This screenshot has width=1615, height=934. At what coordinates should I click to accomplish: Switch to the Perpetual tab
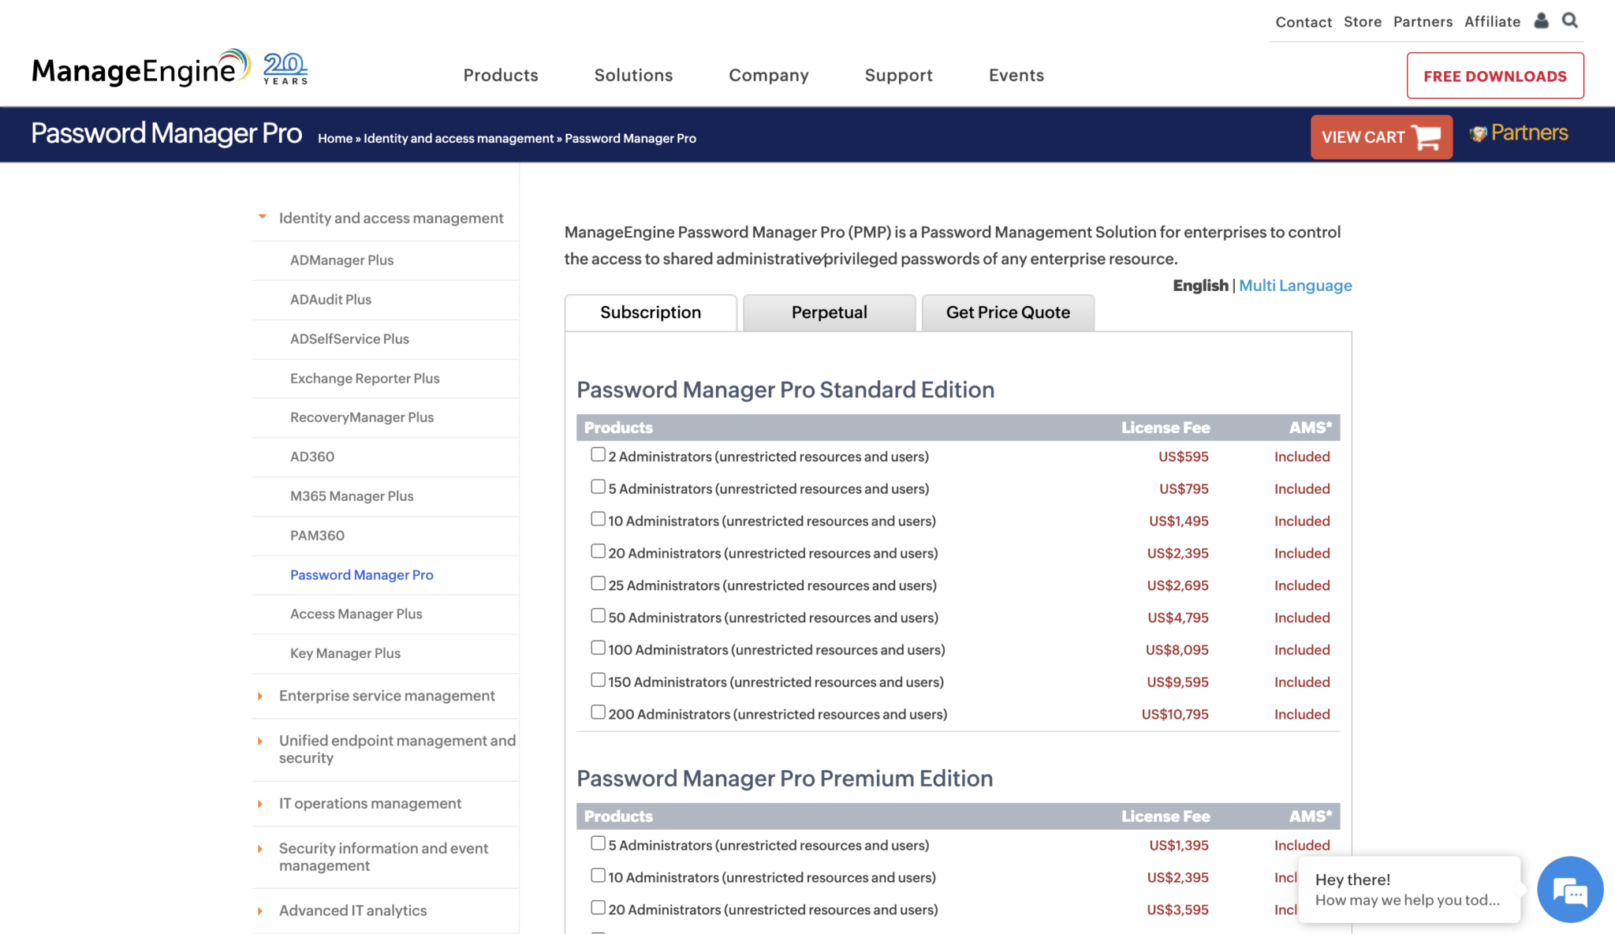(x=829, y=312)
